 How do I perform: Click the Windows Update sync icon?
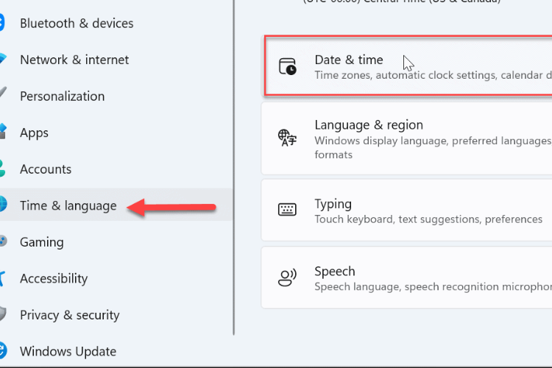coord(3,351)
